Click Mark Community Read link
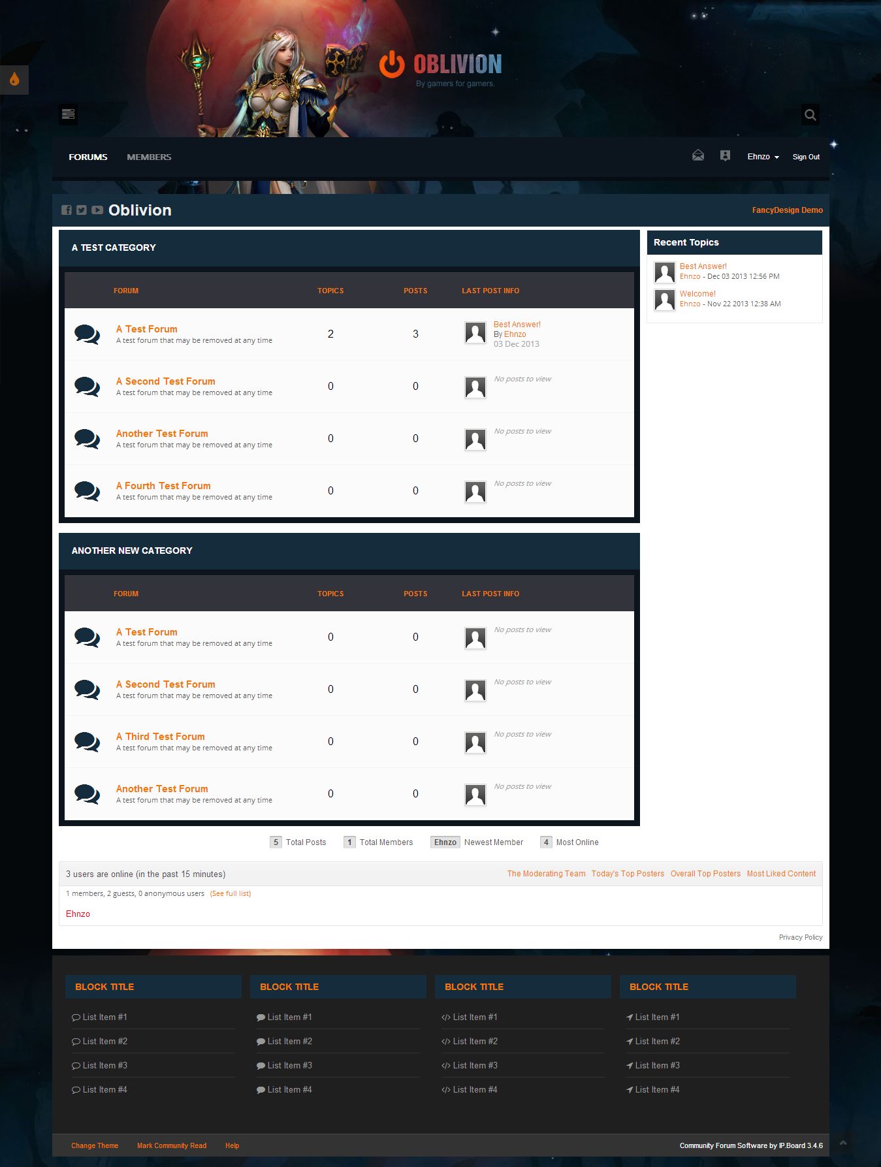Screen dimensions: 881x1167 click(x=172, y=1145)
